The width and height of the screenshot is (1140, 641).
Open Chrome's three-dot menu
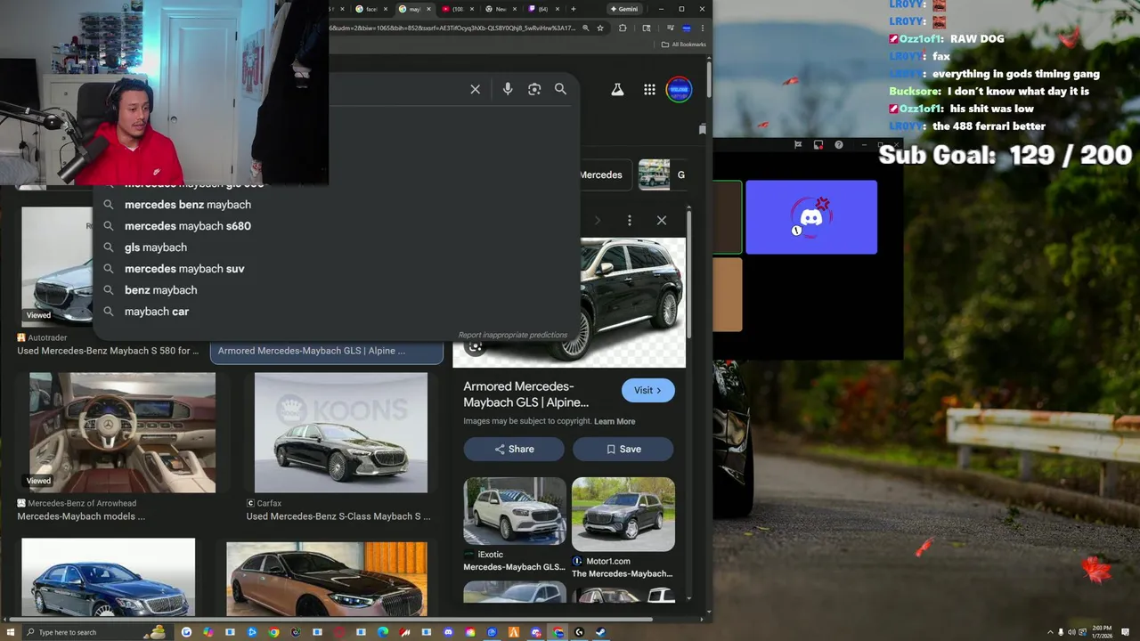(702, 28)
